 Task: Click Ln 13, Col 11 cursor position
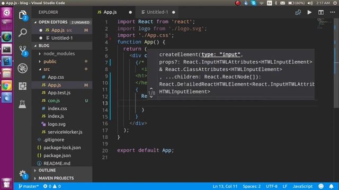click(x=225, y=186)
